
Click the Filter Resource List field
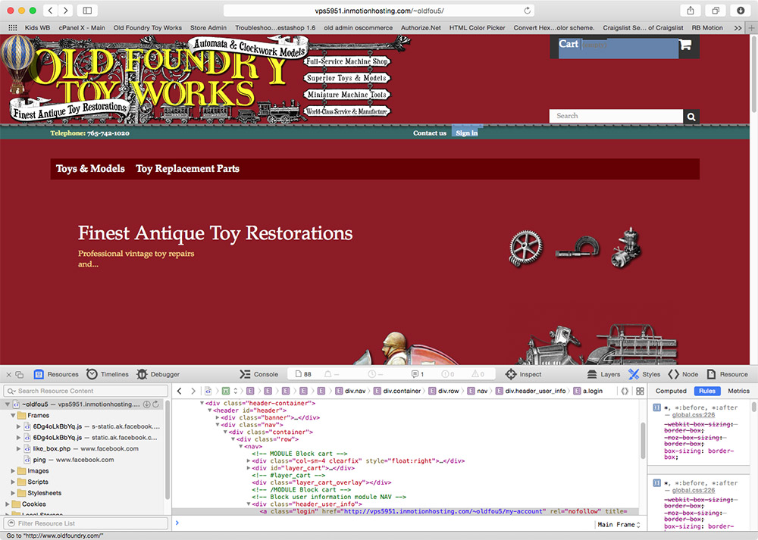pos(86,523)
